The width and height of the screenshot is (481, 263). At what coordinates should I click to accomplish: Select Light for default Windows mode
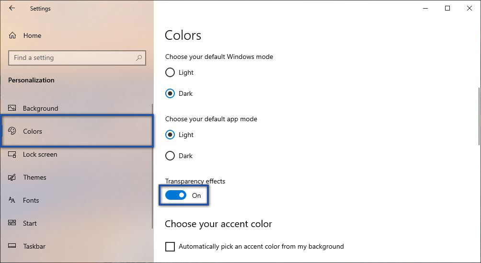(x=170, y=73)
